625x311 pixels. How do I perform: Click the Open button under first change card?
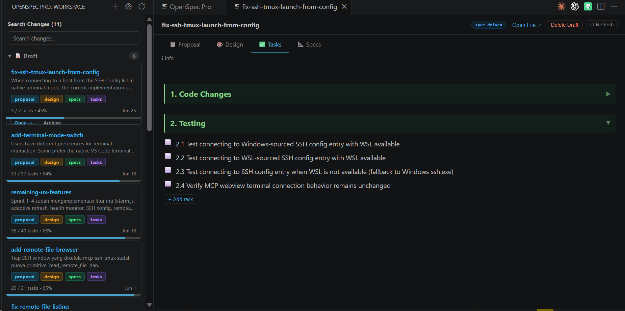[23, 122]
